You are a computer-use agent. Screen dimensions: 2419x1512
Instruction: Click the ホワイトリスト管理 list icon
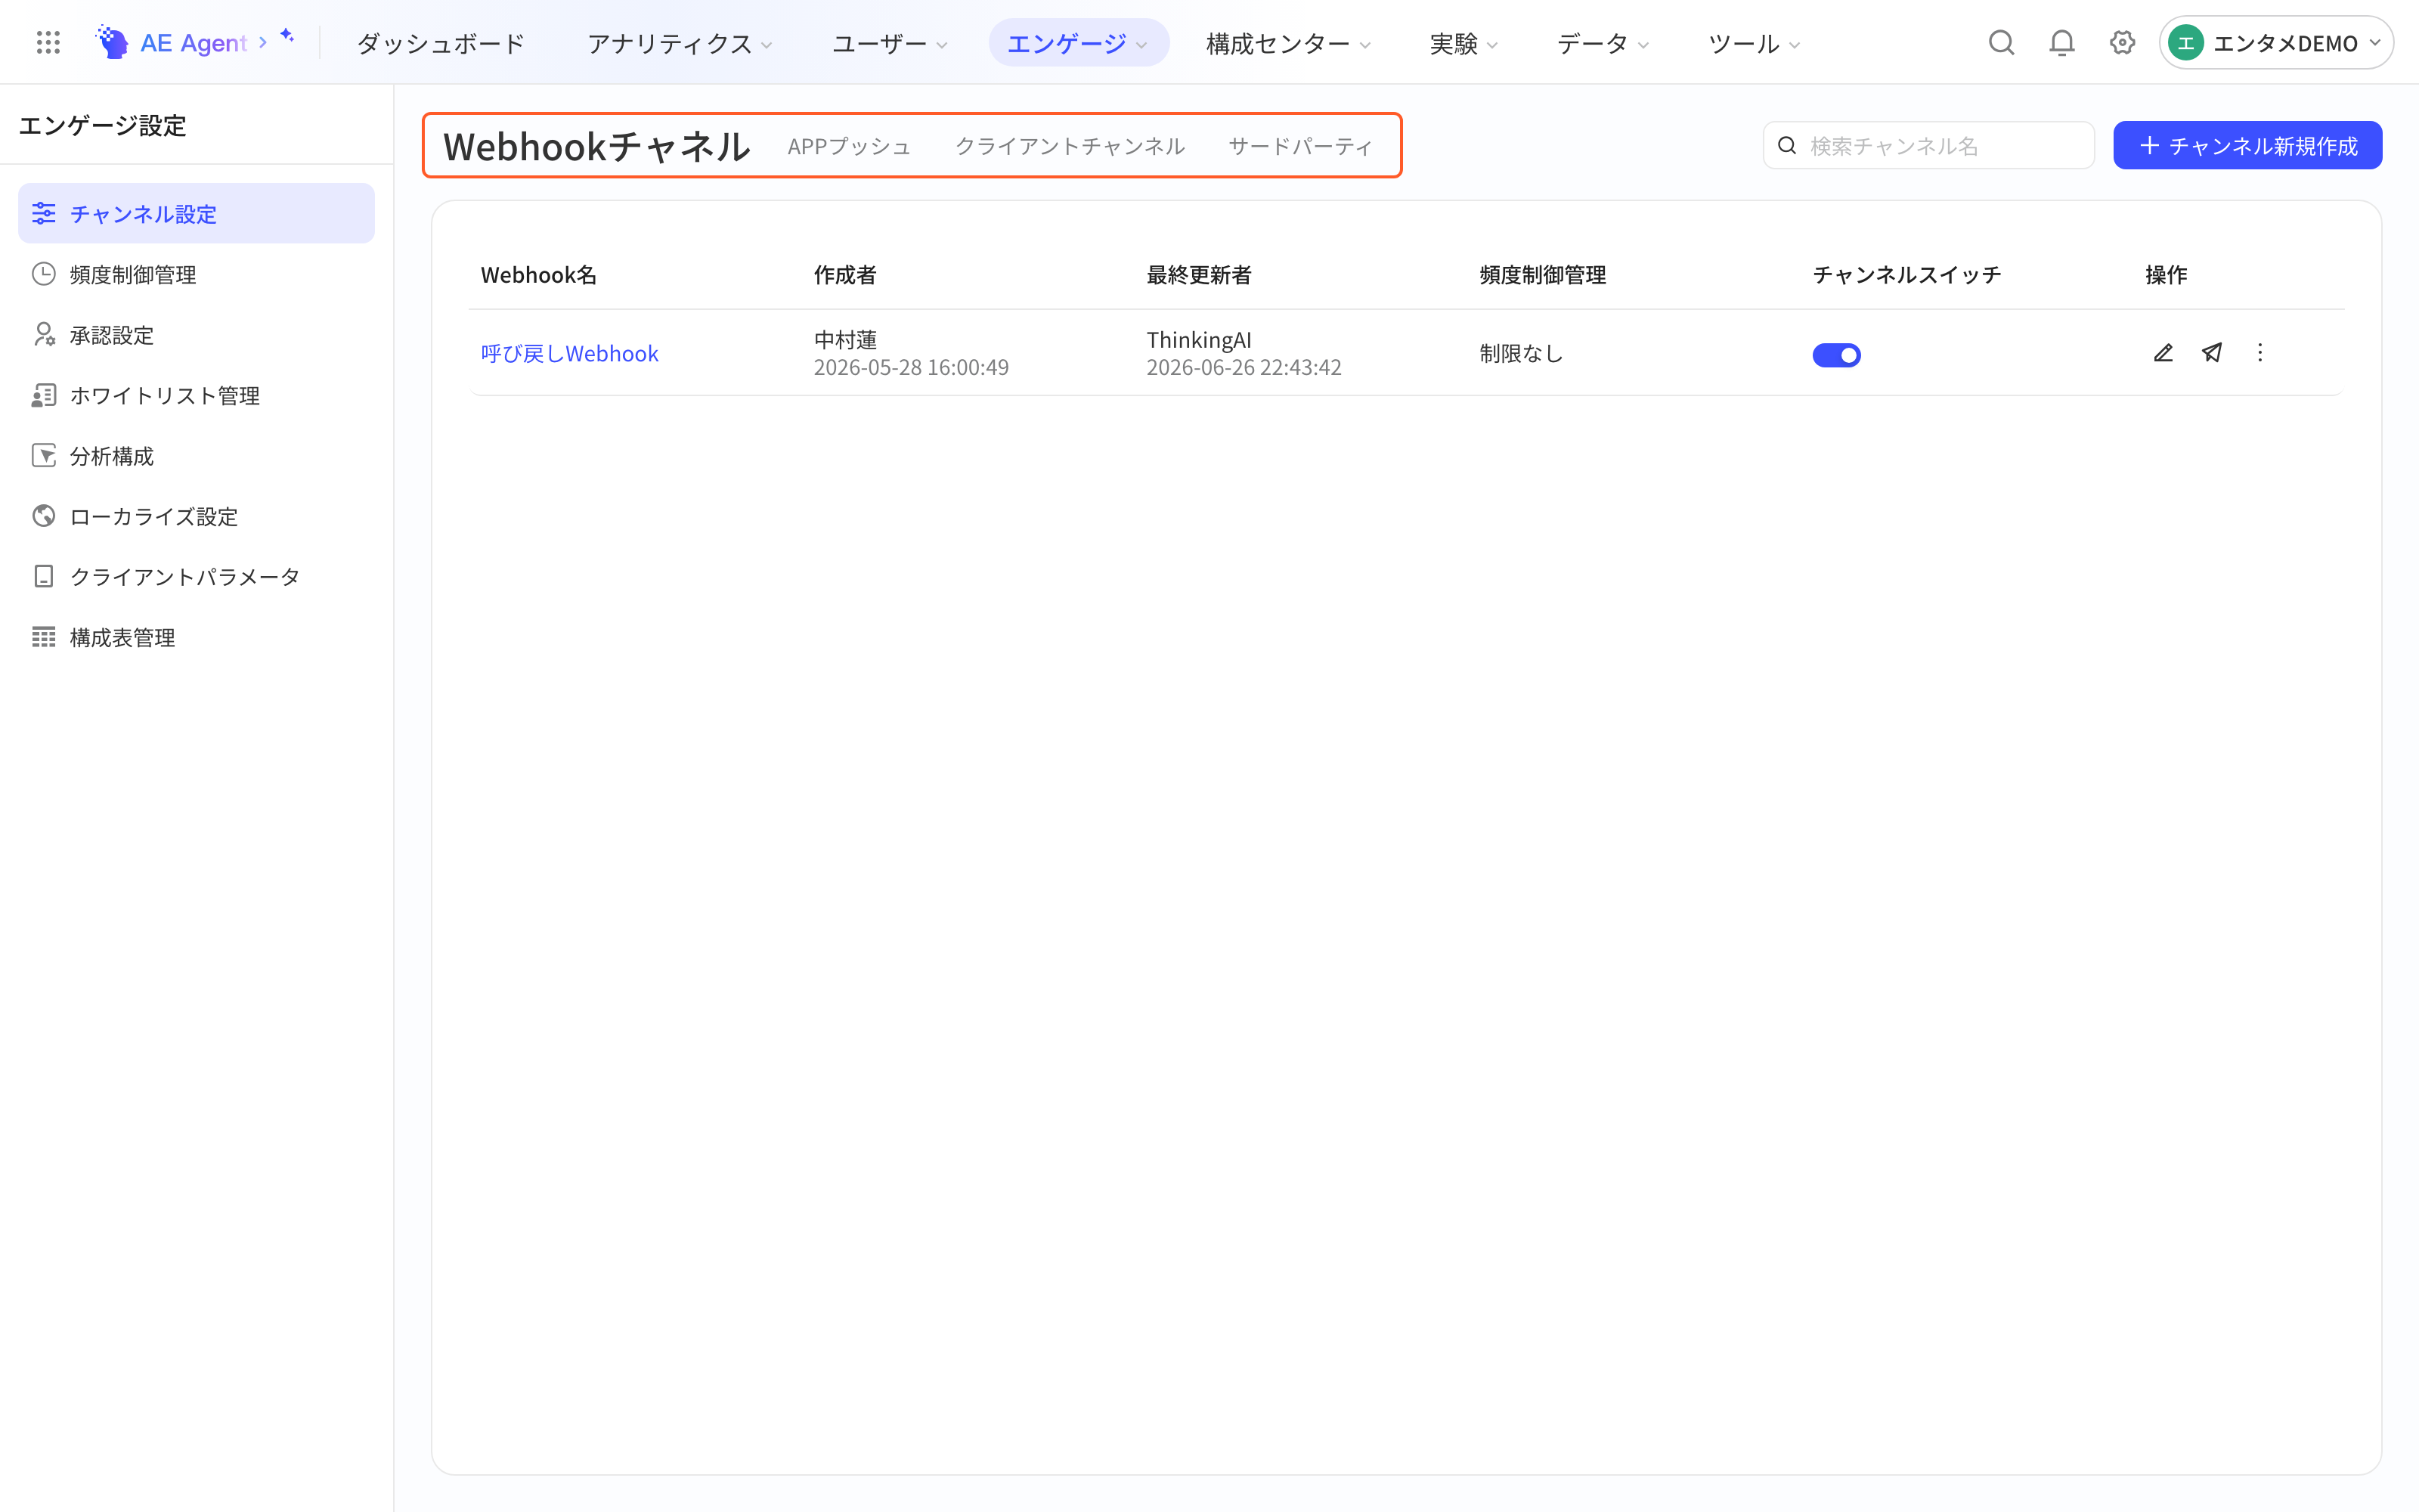44,395
